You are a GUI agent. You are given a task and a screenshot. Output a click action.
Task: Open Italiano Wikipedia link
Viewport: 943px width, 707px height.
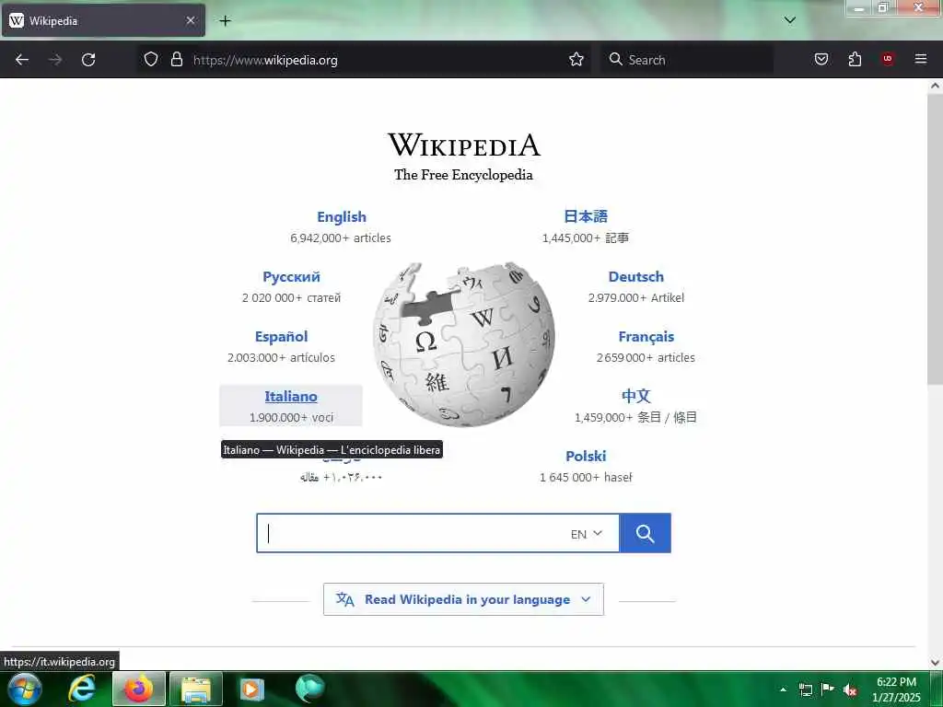(291, 397)
